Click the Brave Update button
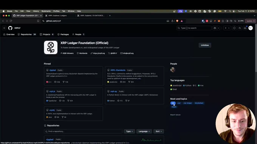This screenshot has width=257, height=144. click(x=251, y=21)
